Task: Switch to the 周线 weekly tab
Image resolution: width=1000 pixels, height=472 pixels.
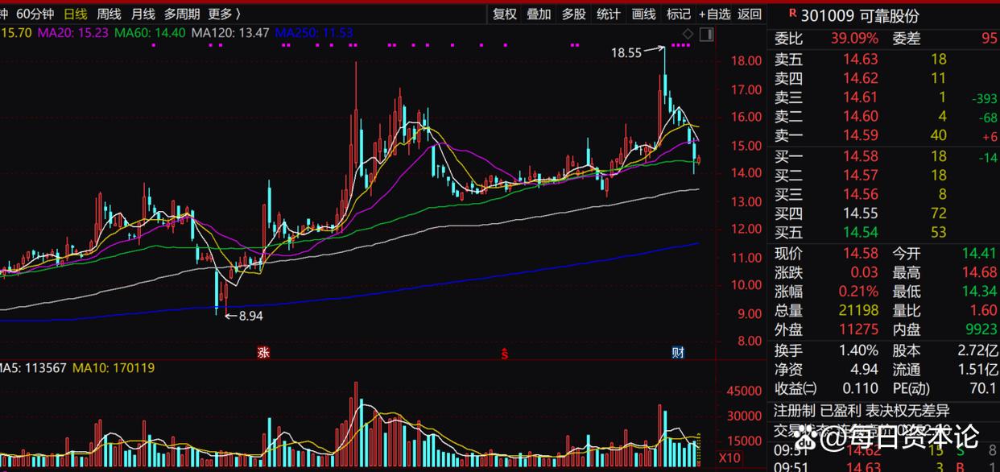Action: coord(109,14)
